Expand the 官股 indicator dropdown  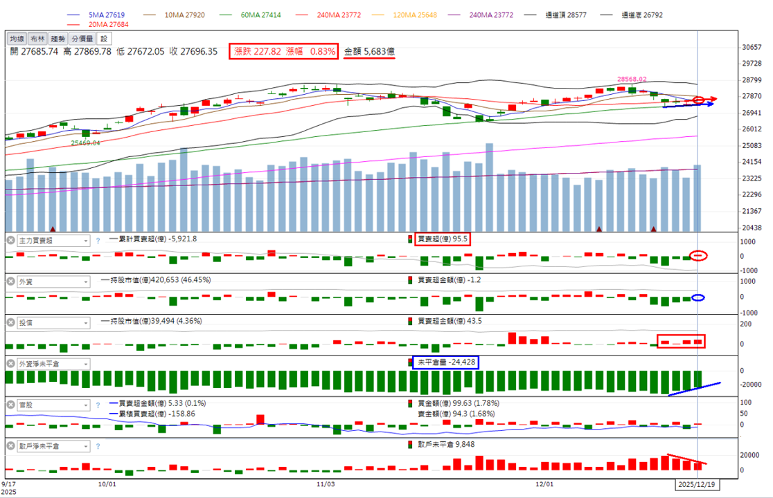[86, 405]
